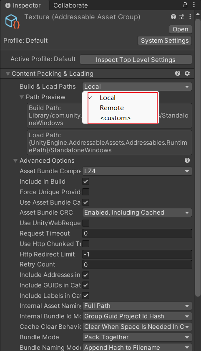Collapse the Content Packing & Loading section

click(8, 74)
